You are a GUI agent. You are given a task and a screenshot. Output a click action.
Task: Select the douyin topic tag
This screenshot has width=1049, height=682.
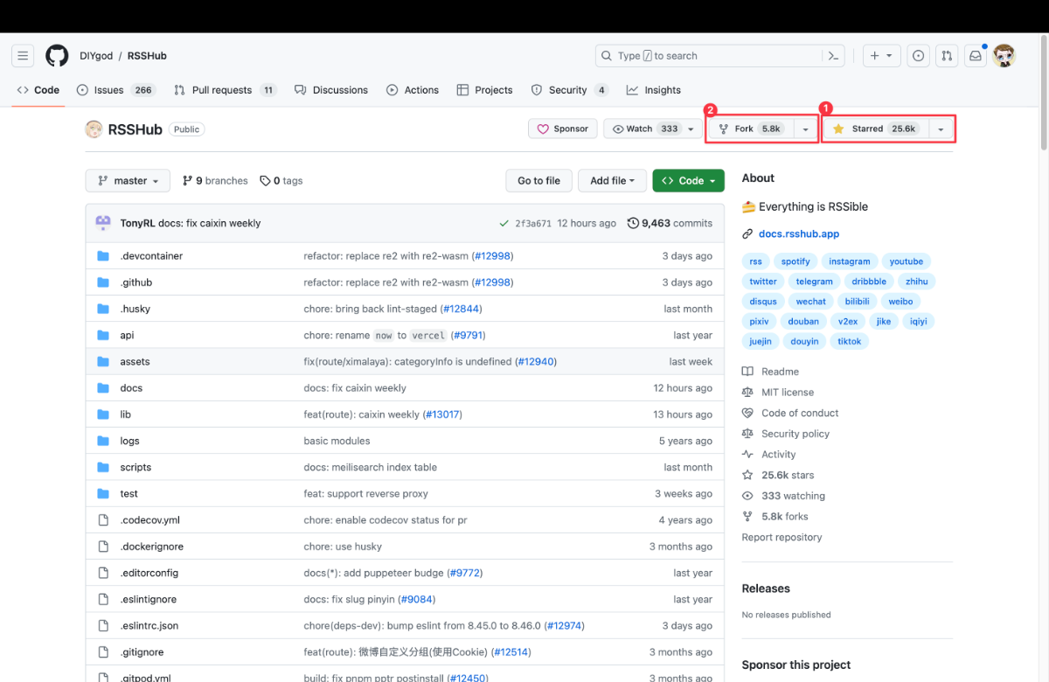(x=804, y=342)
